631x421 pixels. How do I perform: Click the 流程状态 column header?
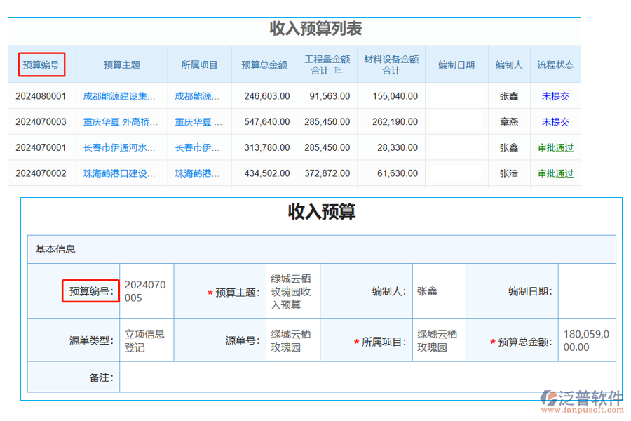click(x=555, y=64)
